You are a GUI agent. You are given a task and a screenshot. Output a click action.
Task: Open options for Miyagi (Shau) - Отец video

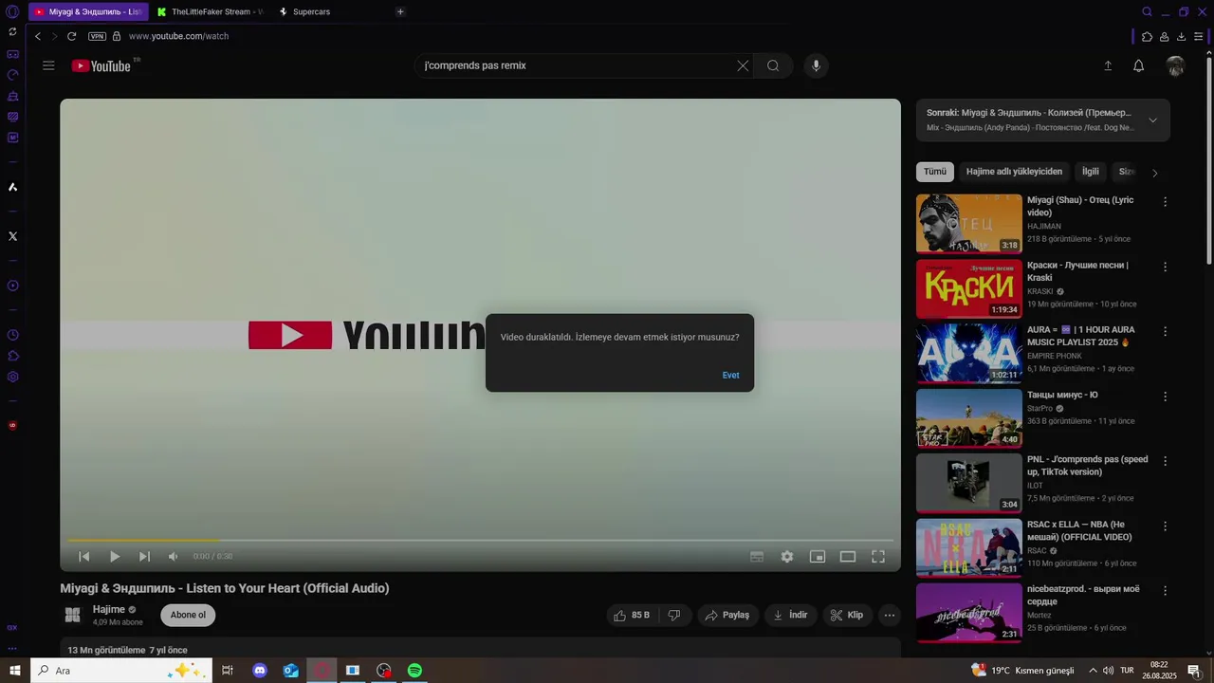click(1166, 202)
